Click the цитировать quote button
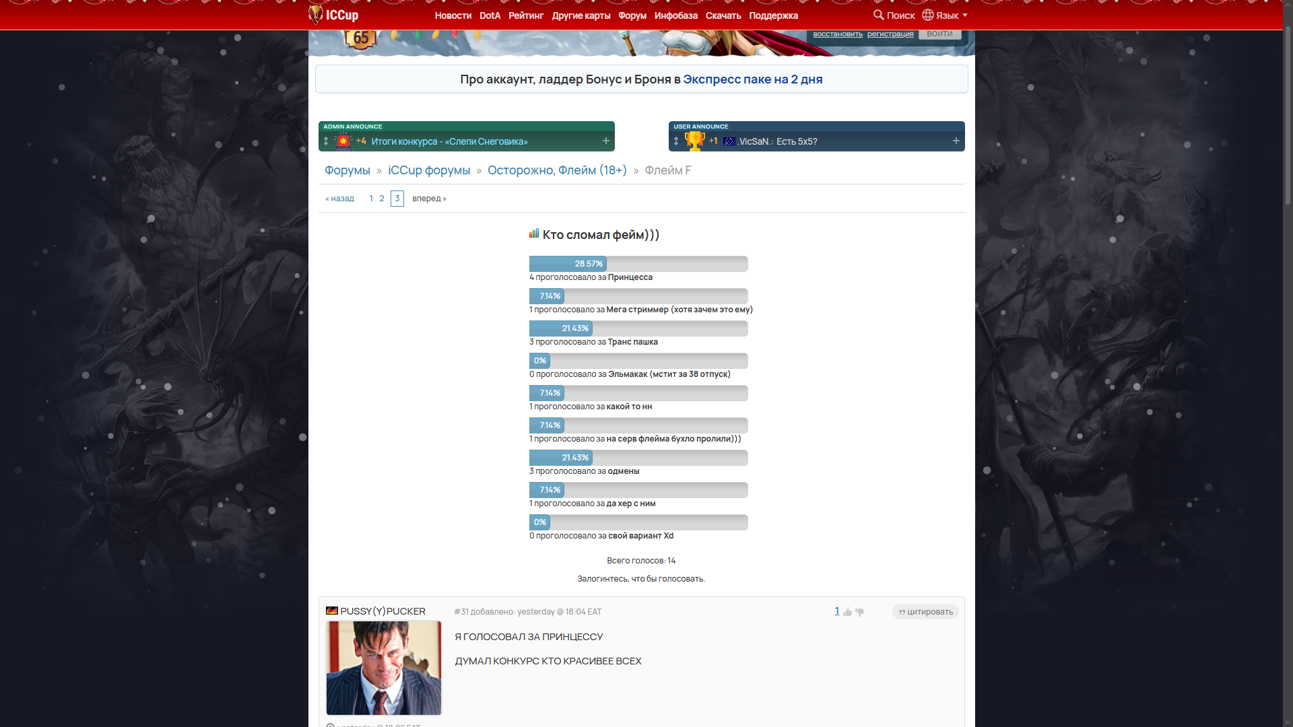 click(x=925, y=612)
